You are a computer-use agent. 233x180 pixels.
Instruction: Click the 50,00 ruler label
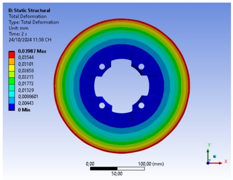(117, 174)
